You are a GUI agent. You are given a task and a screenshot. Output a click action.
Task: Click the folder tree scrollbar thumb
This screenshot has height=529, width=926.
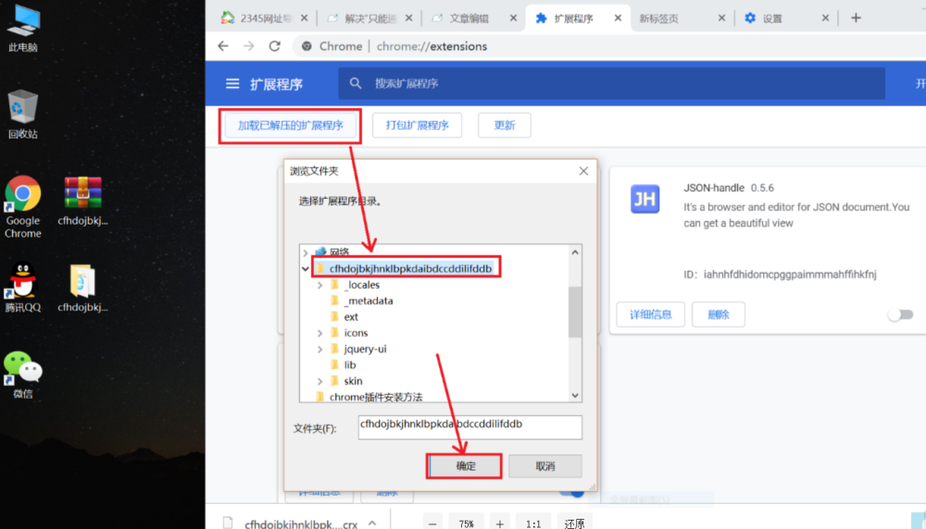pyautogui.click(x=575, y=312)
